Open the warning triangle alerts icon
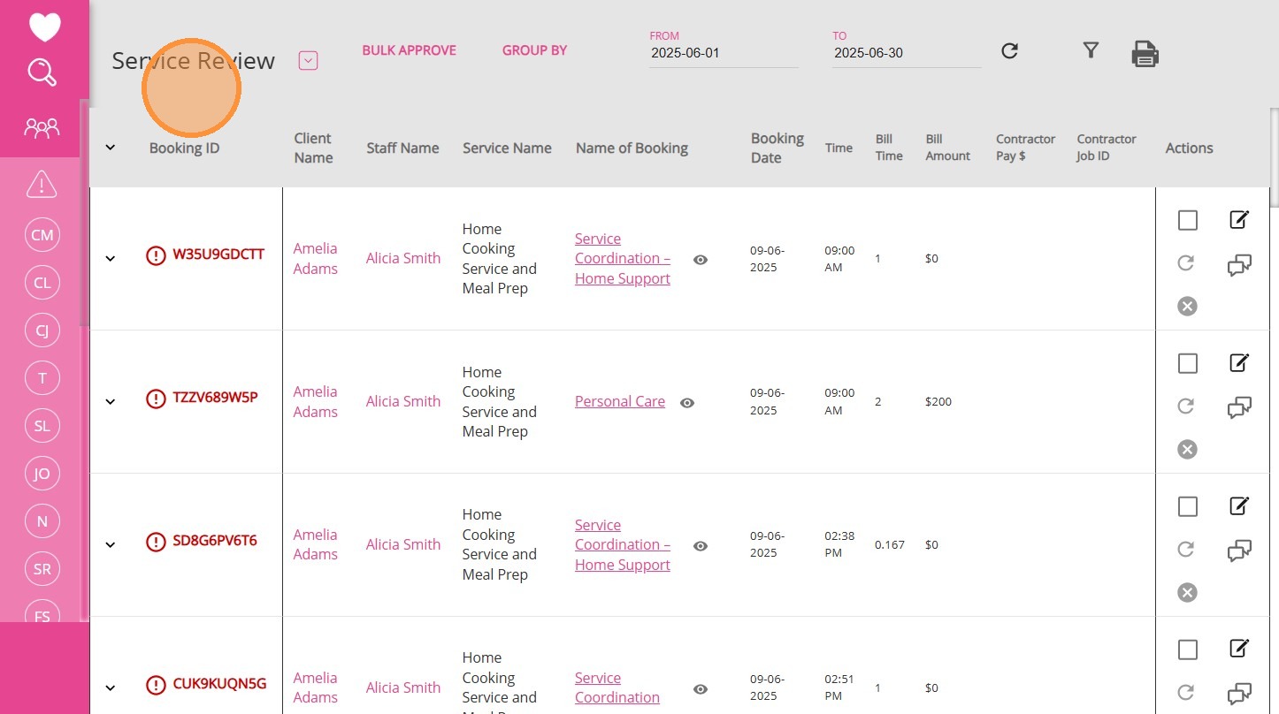 pos(42,185)
